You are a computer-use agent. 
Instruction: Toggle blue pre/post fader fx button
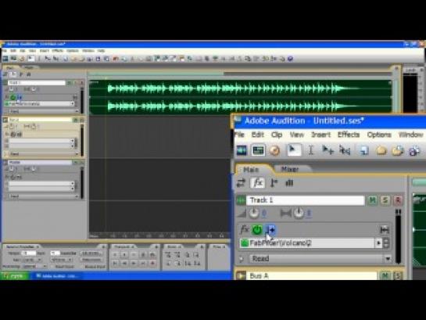271,230
